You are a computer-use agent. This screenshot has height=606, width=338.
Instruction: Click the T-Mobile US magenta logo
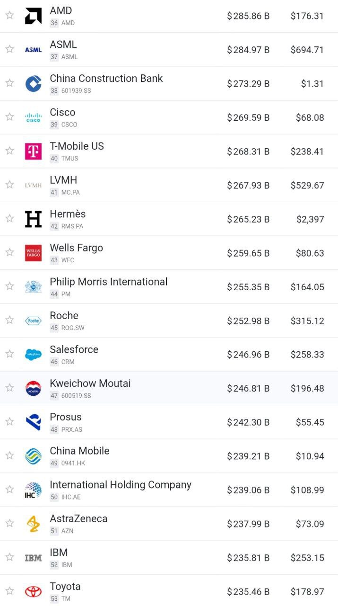pos(33,151)
